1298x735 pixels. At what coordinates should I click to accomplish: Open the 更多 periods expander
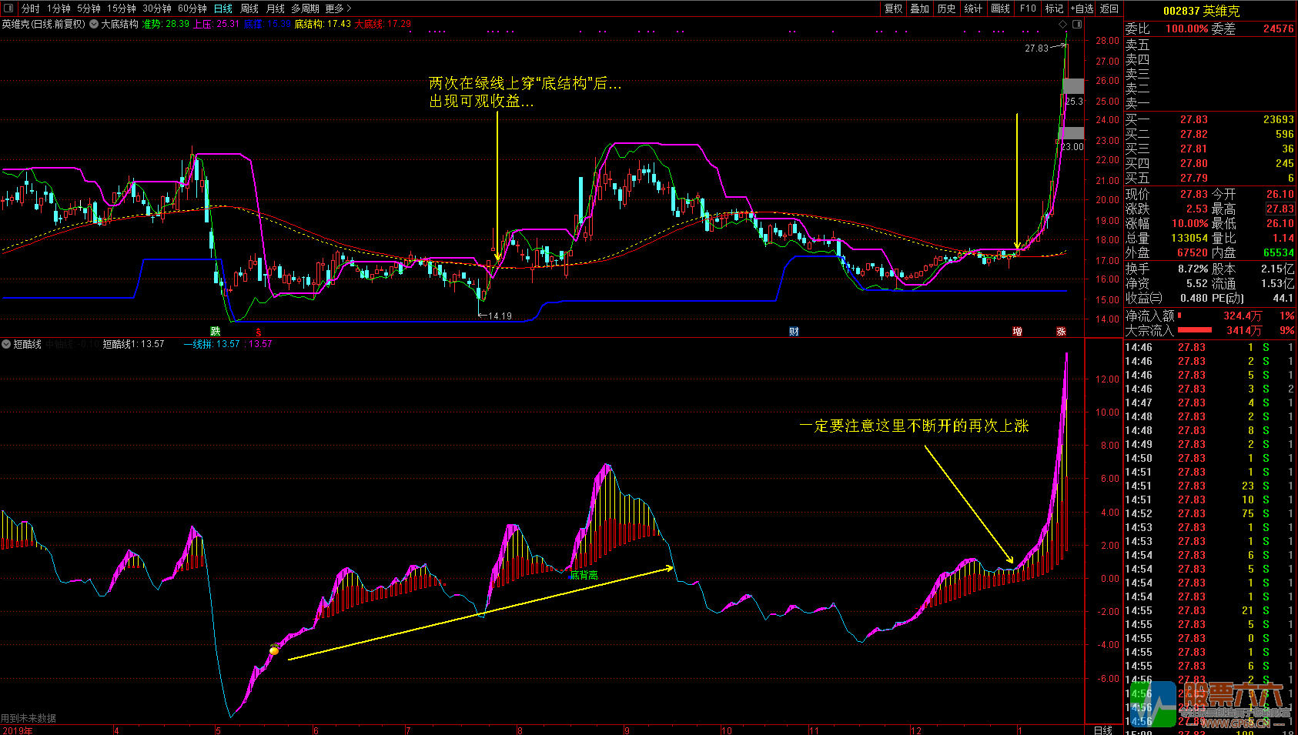tap(338, 8)
